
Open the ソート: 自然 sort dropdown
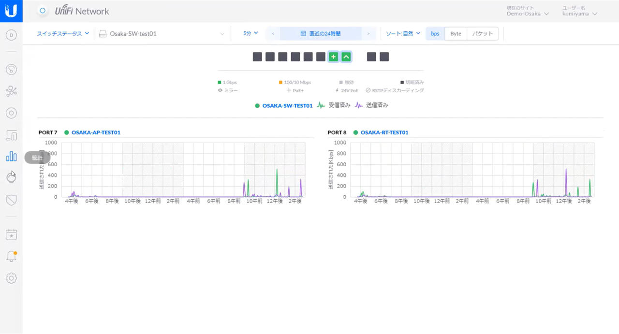[403, 34]
